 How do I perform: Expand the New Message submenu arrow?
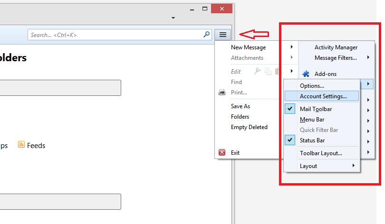tap(292, 47)
